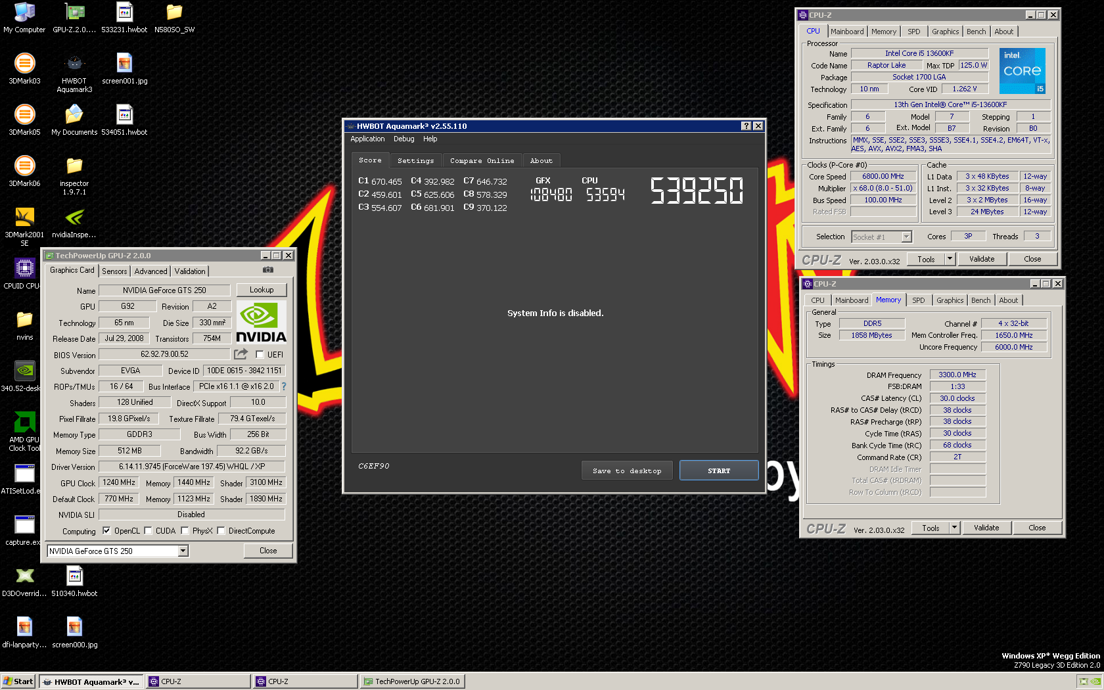
Task: Select the 534051.hwbot file
Action: coord(124,120)
